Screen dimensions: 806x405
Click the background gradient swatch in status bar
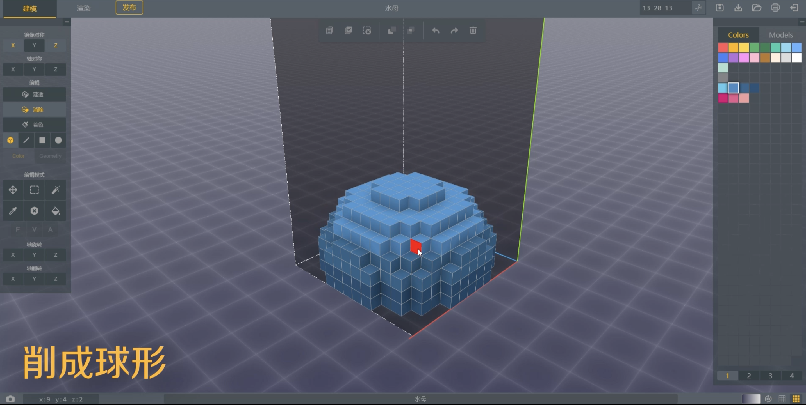(x=751, y=399)
